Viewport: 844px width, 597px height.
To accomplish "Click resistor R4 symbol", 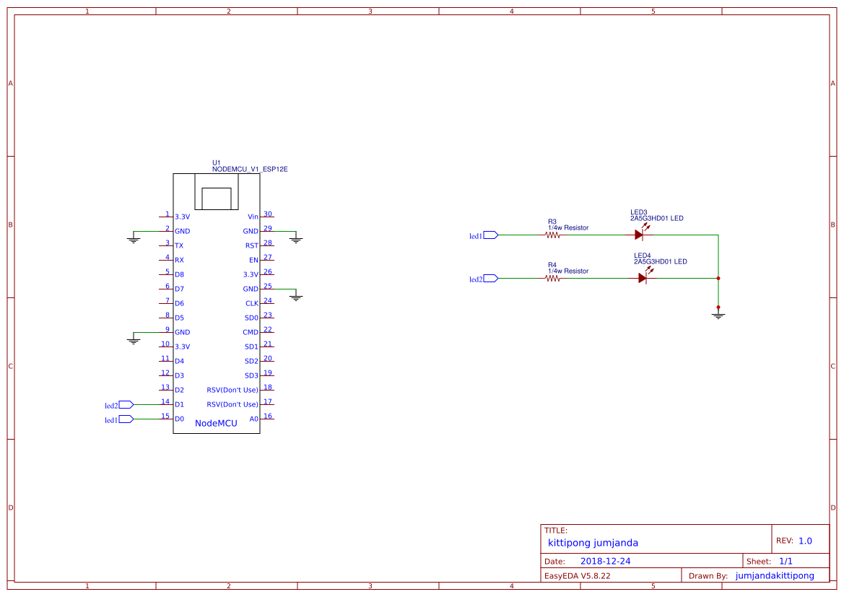I will 552,276.
